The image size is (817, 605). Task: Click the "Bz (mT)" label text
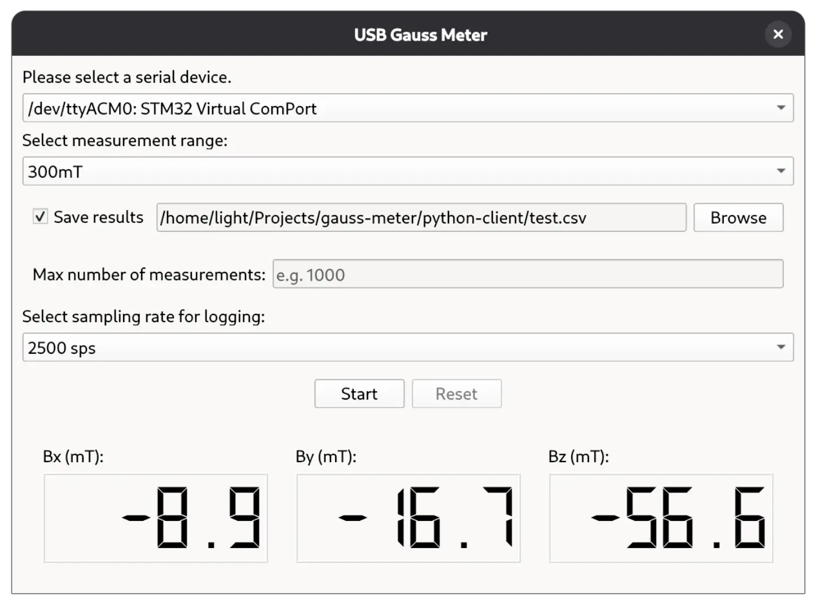578,457
